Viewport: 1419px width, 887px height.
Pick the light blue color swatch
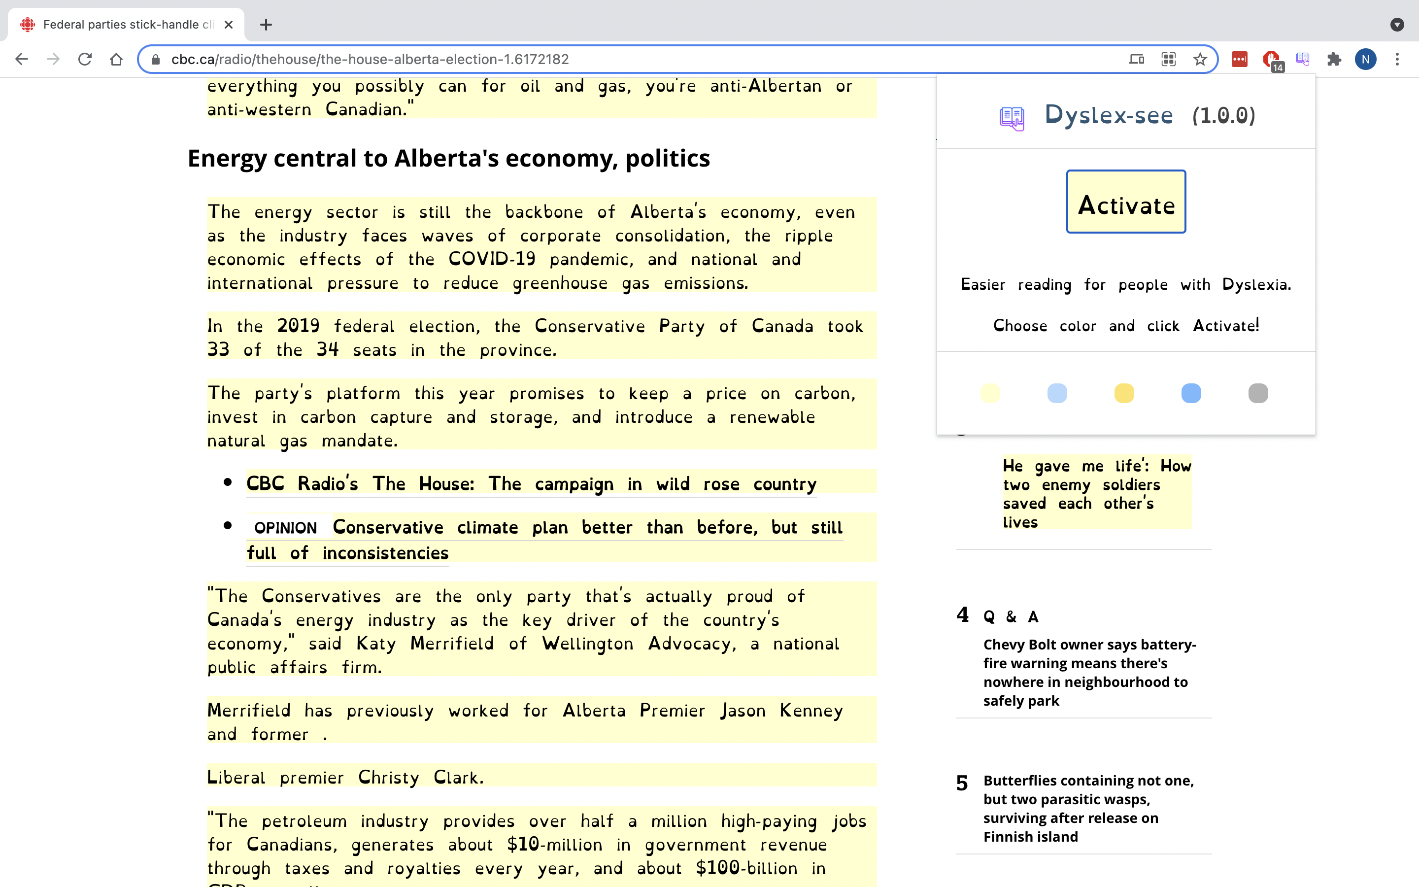(x=1057, y=393)
